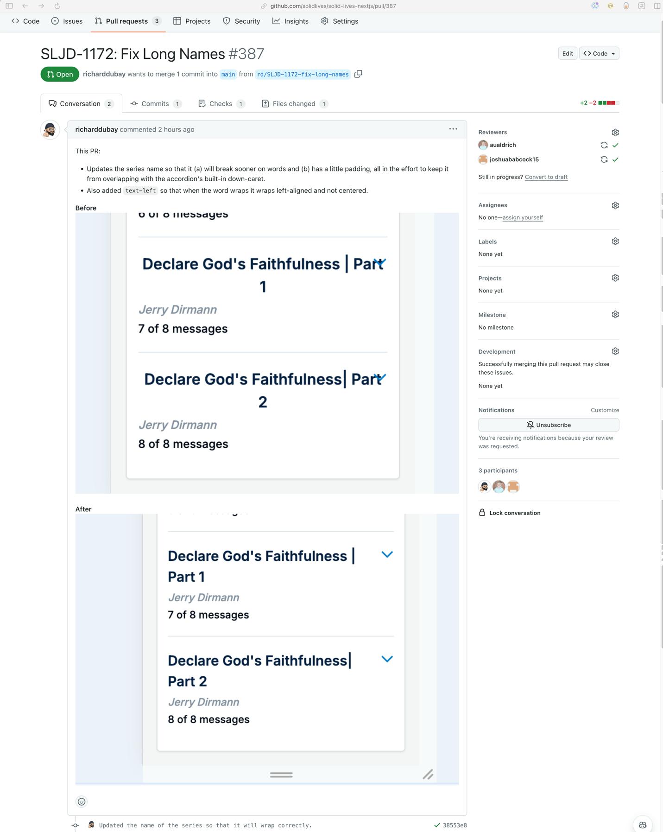Add emoji reaction to the comment
This screenshot has height=832, width=663.
point(82,801)
